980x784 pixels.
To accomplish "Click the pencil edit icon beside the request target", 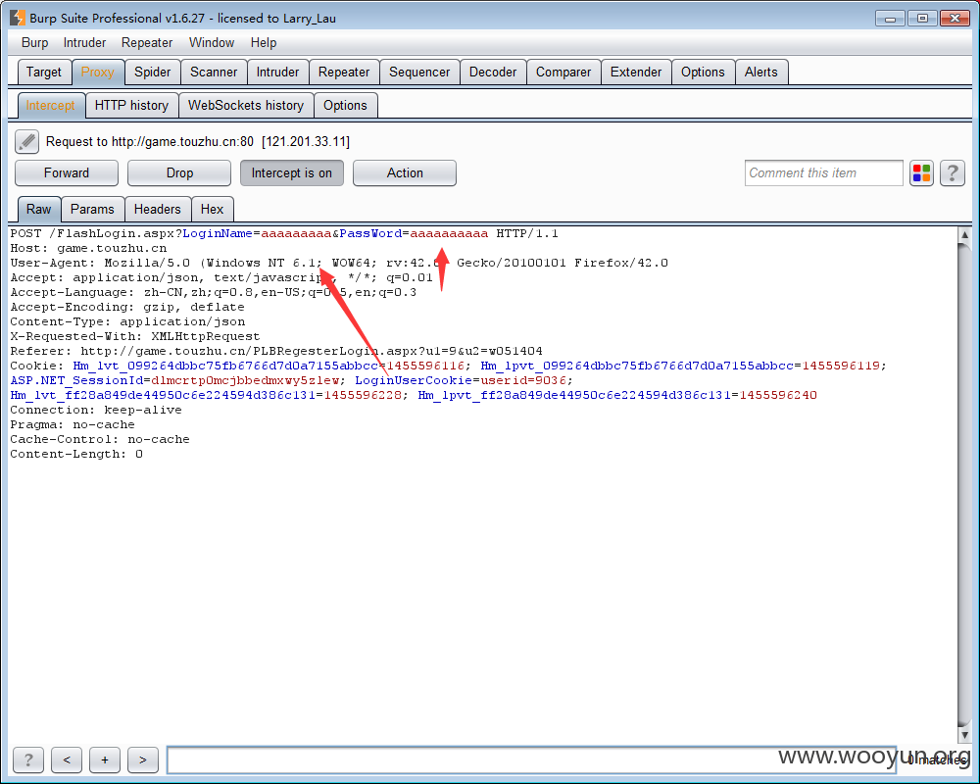I will click(26, 142).
